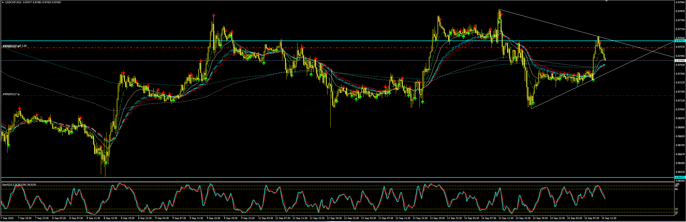
Task: Click the 15 Sep 03:30 time label
Action: [574, 218]
